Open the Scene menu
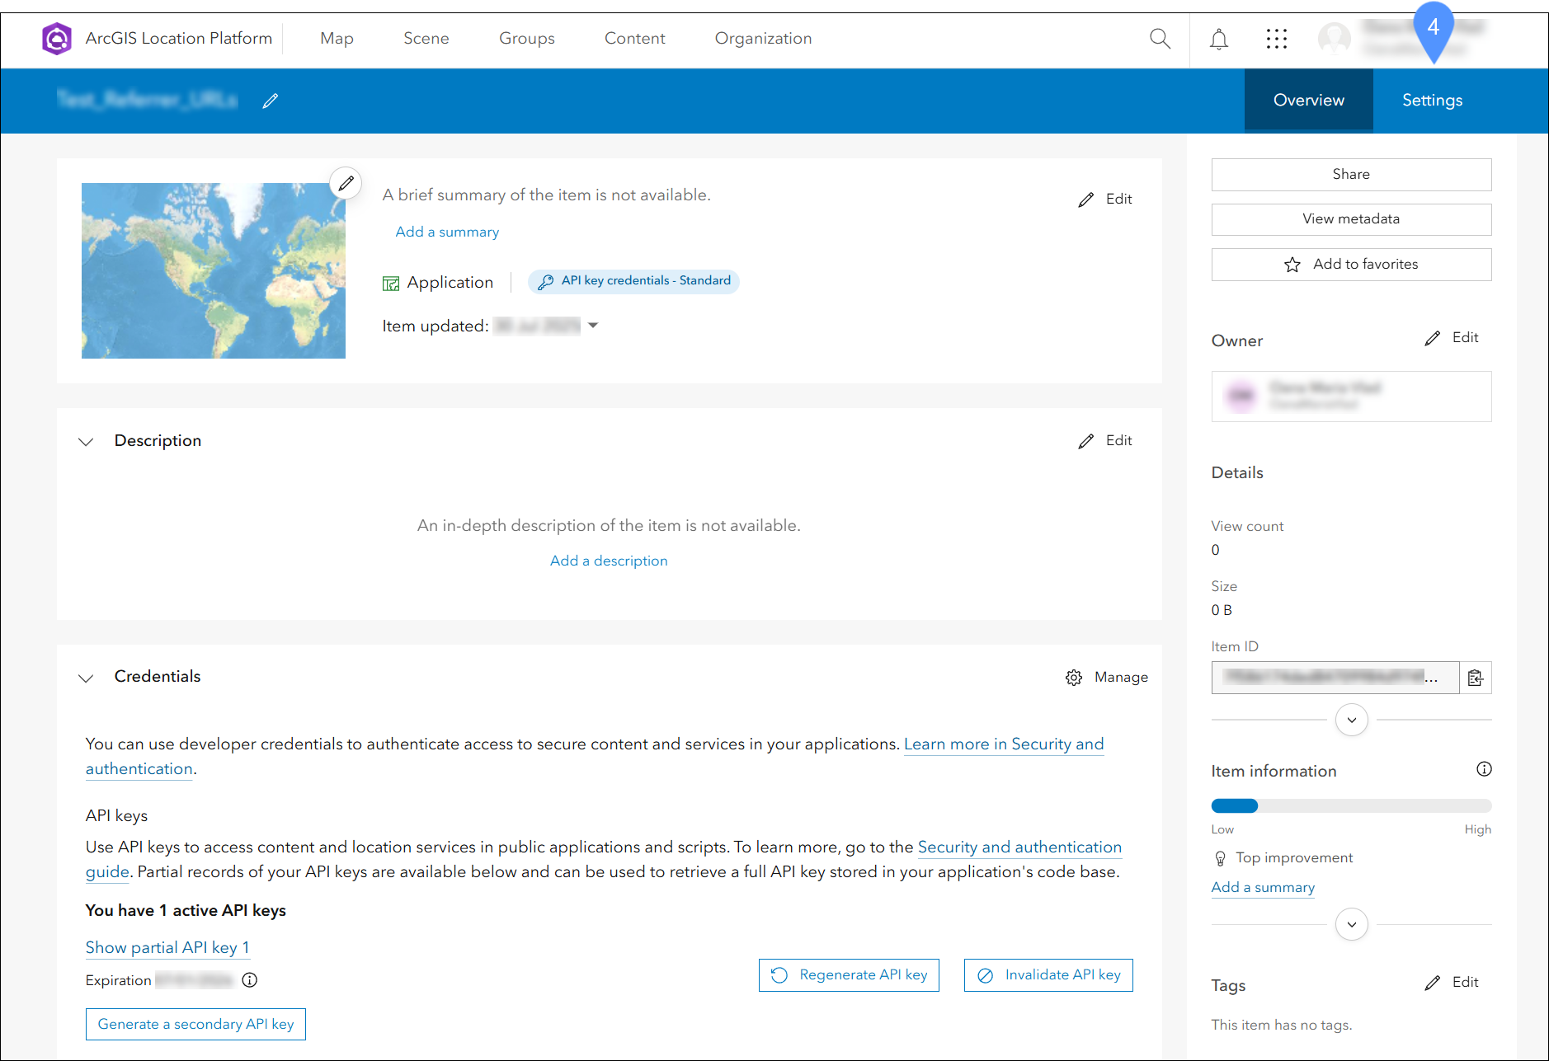The width and height of the screenshot is (1549, 1061). [426, 39]
